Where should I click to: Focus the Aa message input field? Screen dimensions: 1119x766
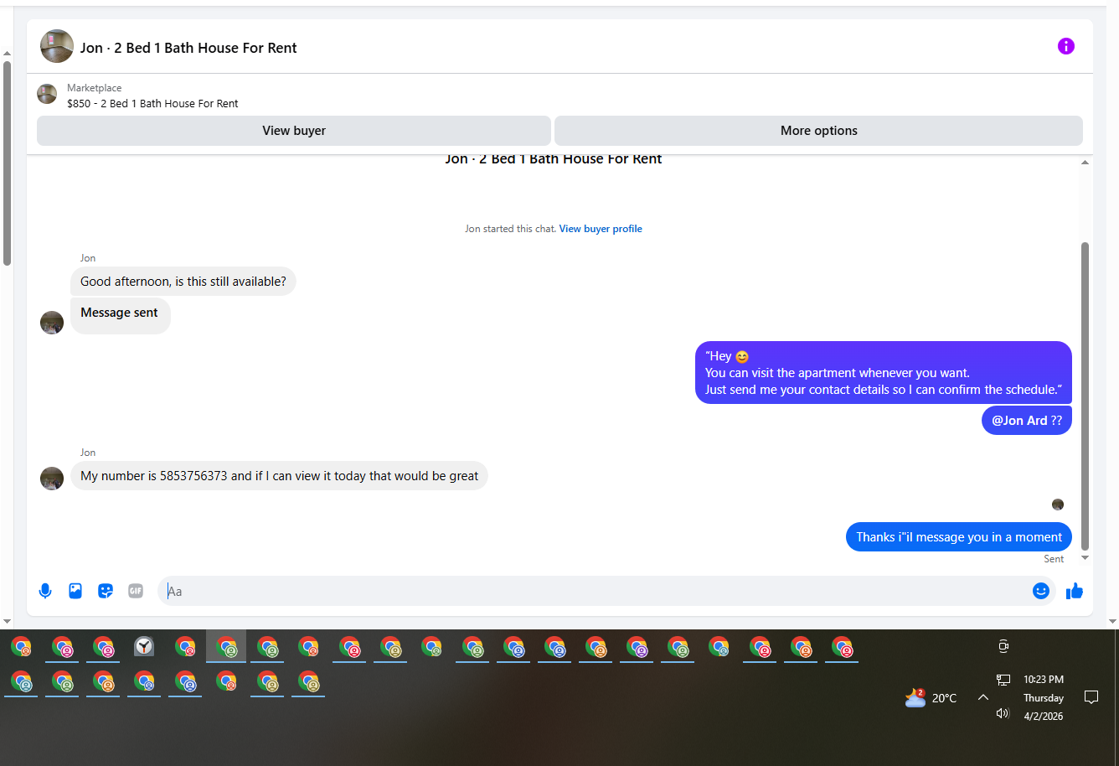595,591
